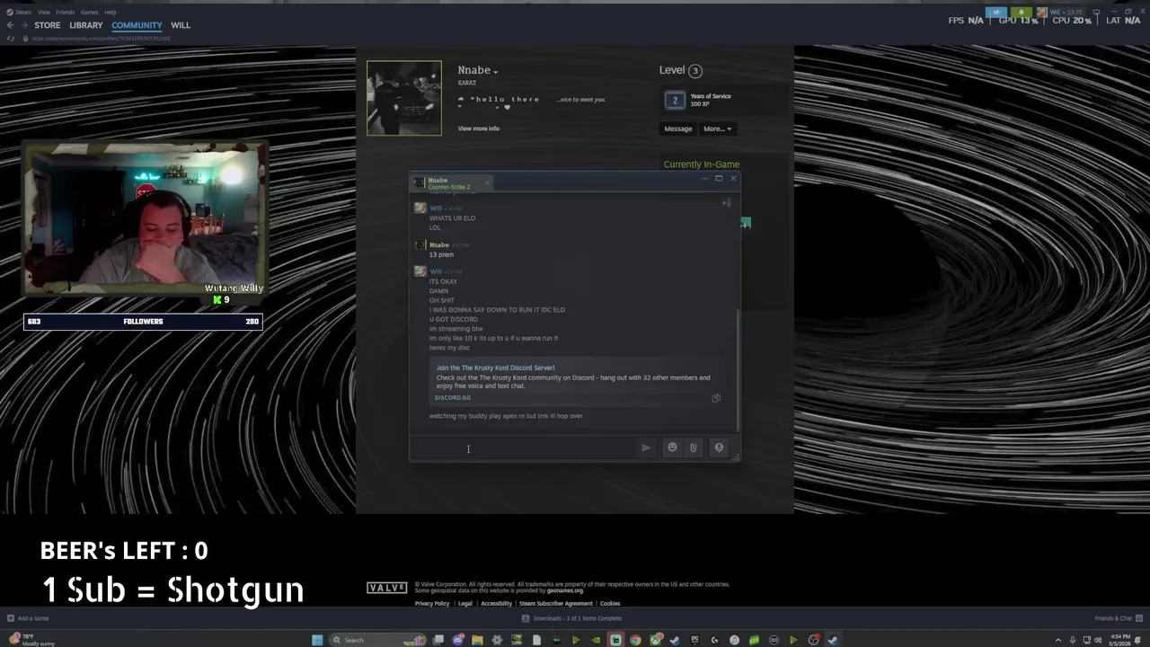Viewport: 1150px width, 647px height.
Task: Switch to the COMMUNITY tab
Action: point(137,25)
